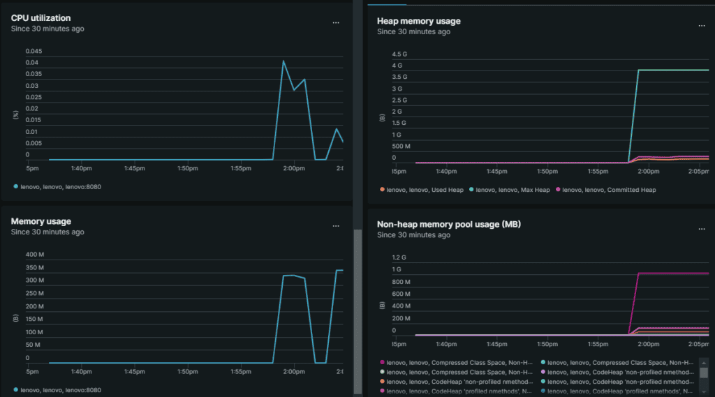Click the Memory usage chart title
This screenshot has width=715, height=397.
tap(41, 221)
